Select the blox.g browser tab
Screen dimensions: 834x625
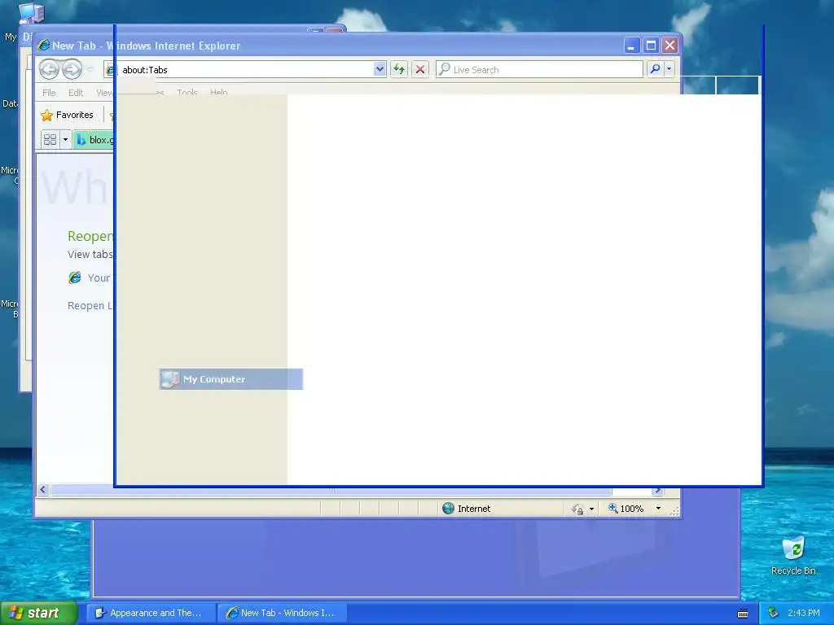[94, 140]
